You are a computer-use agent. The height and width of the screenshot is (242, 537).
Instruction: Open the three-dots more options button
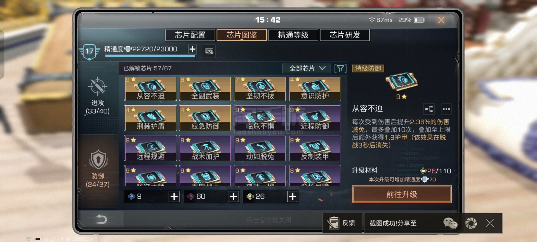coord(446,109)
